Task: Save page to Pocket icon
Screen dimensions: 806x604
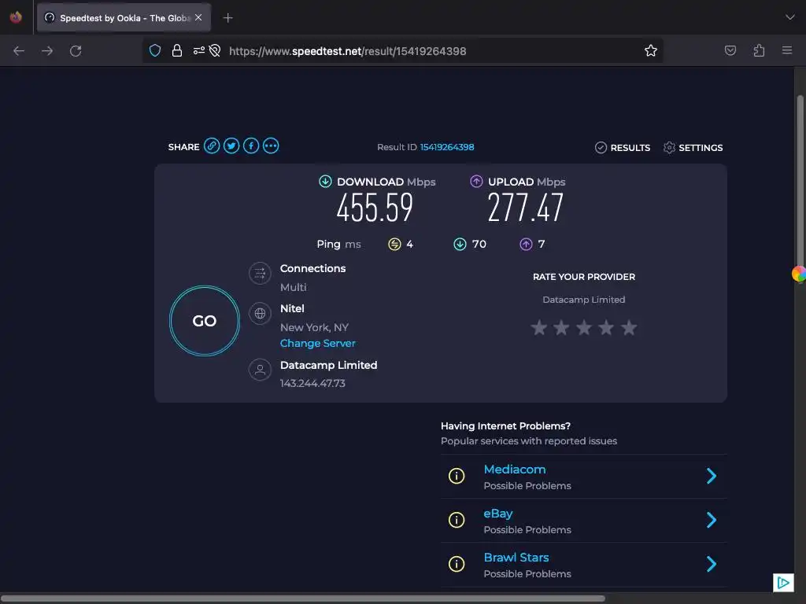Action: point(730,50)
